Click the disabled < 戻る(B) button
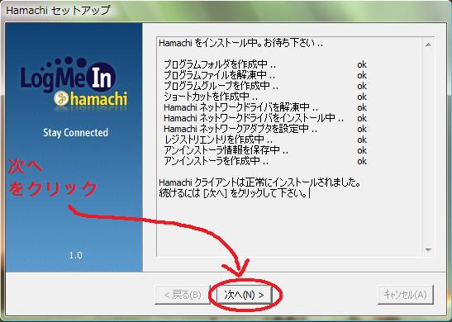The width and height of the screenshot is (452, 322). tap(182, 295)
